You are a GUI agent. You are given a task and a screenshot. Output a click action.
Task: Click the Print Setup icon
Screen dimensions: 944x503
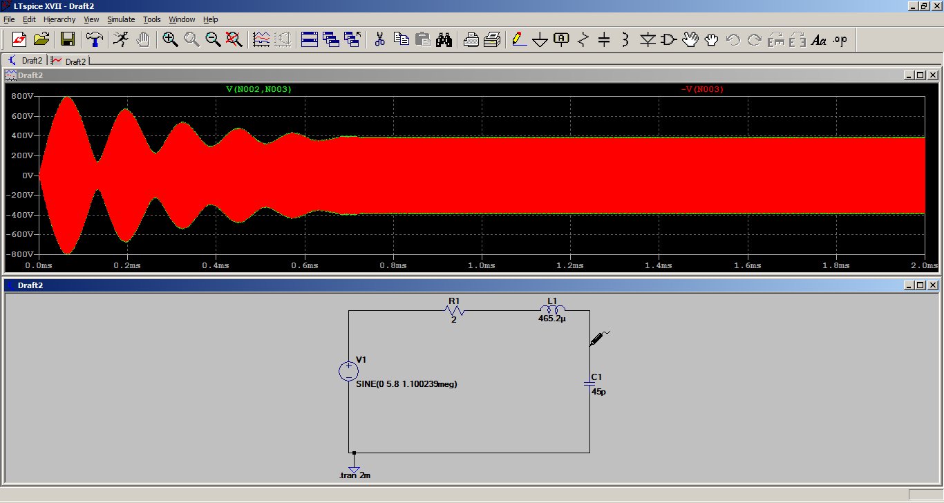(x=471, y=39)
